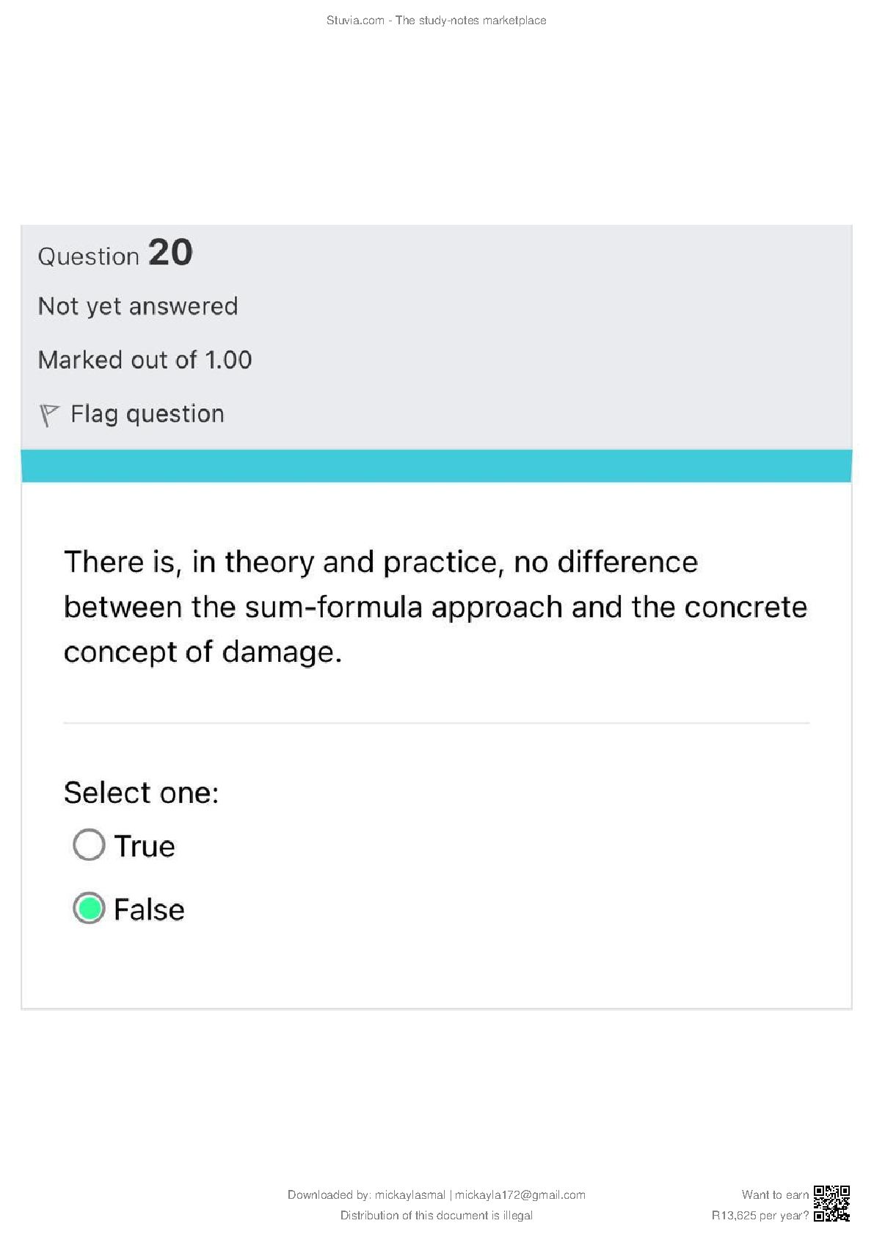
Task: Click the True answer label
Action: coord(145,846)
